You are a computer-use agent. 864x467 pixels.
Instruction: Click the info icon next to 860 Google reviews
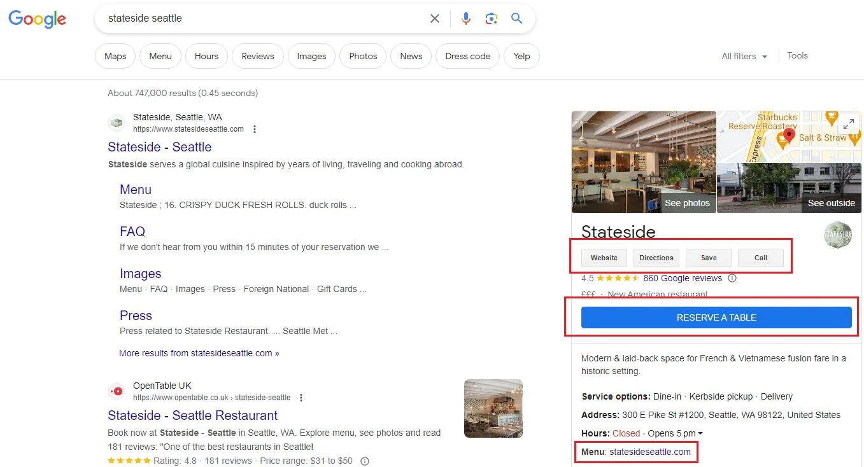732,278
